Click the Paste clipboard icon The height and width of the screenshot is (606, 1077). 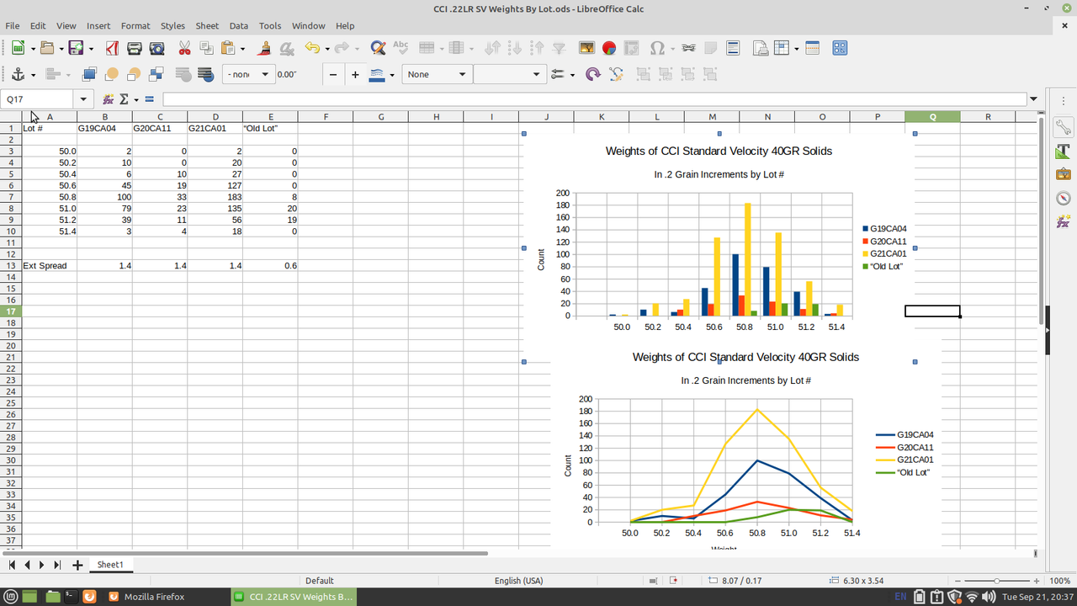(227, 48)
